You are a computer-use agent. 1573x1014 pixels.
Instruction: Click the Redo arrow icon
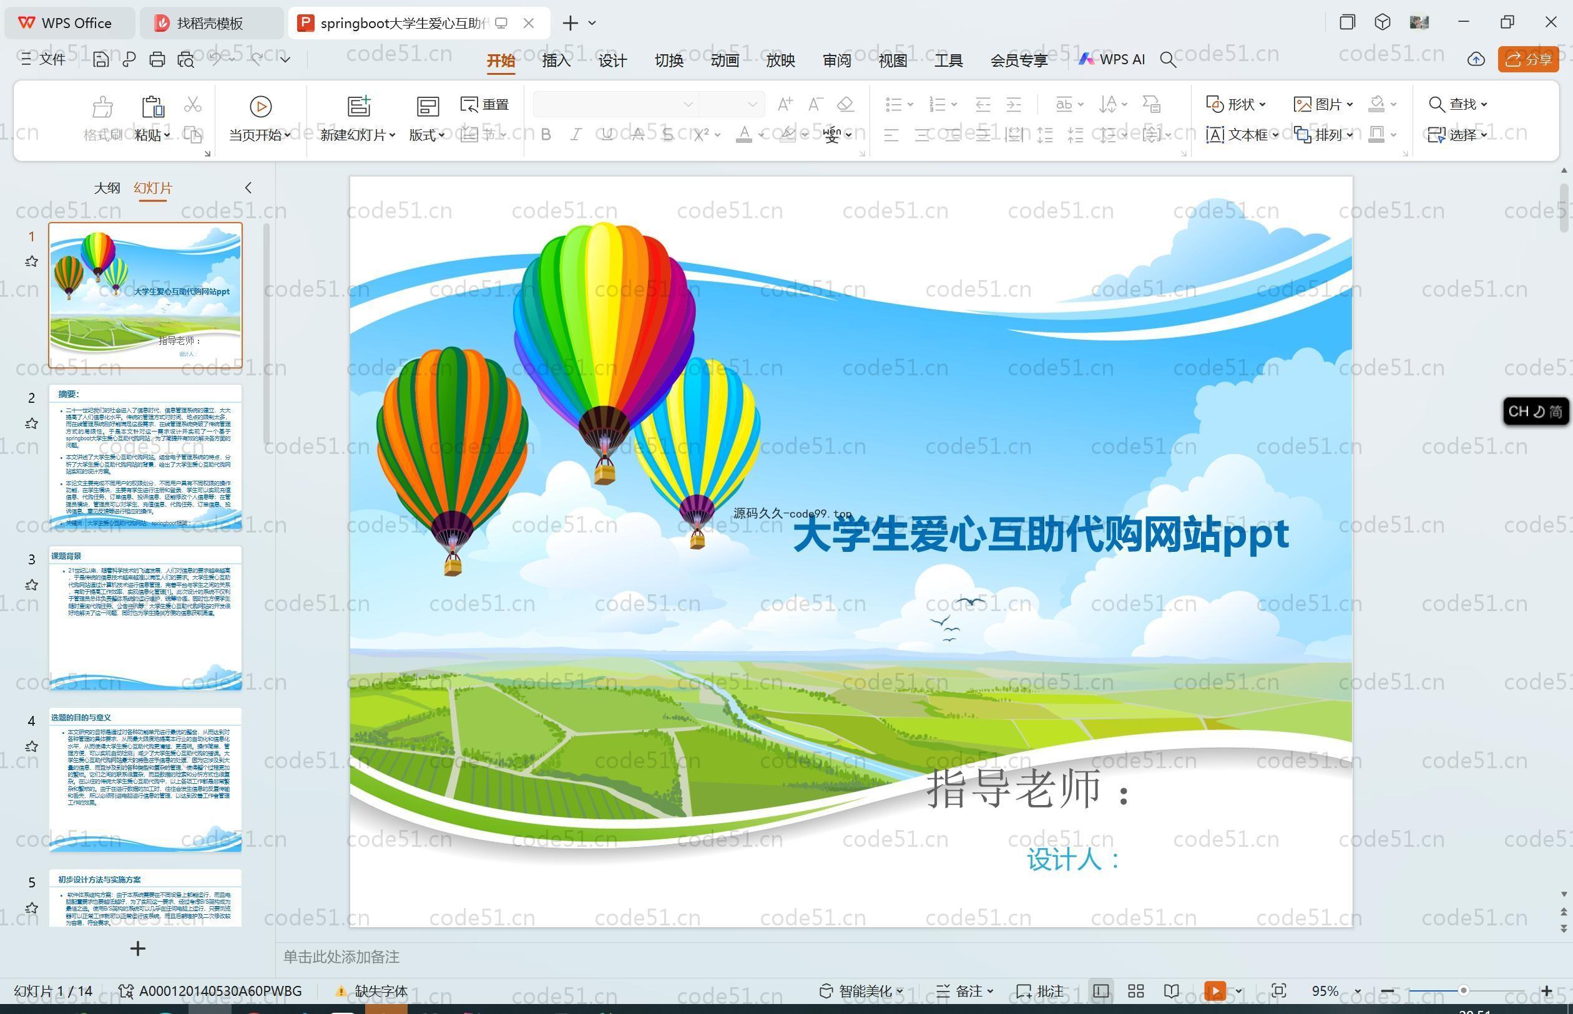click(257, 59)
